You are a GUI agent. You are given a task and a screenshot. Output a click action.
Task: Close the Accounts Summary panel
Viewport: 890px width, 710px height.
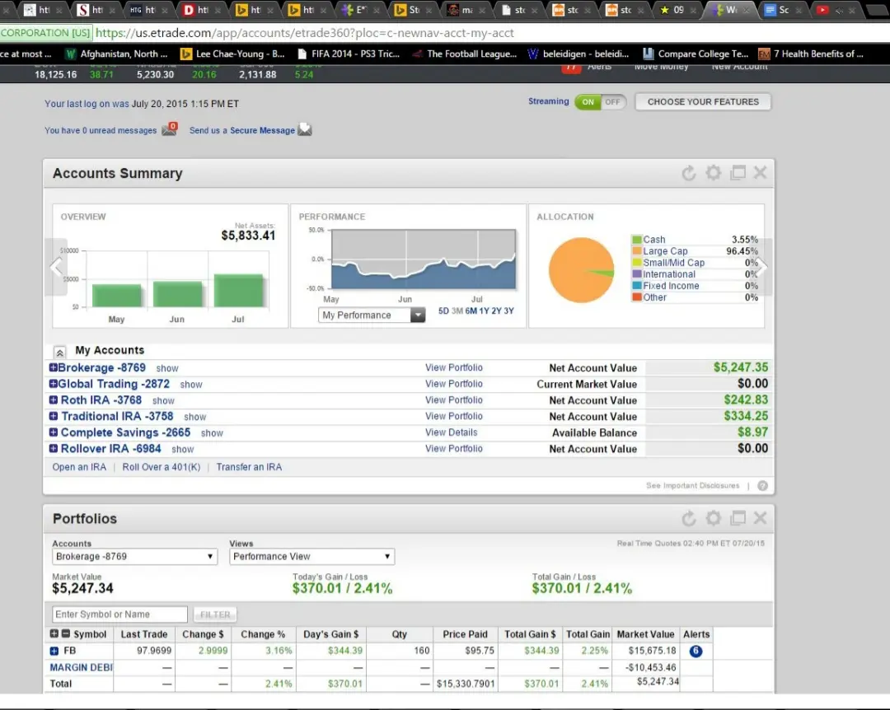pyautogui.click(x=760, y=172)
